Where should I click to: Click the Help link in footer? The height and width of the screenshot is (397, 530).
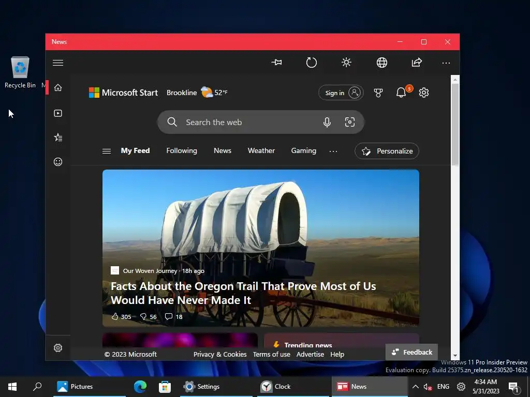[337, 354]
